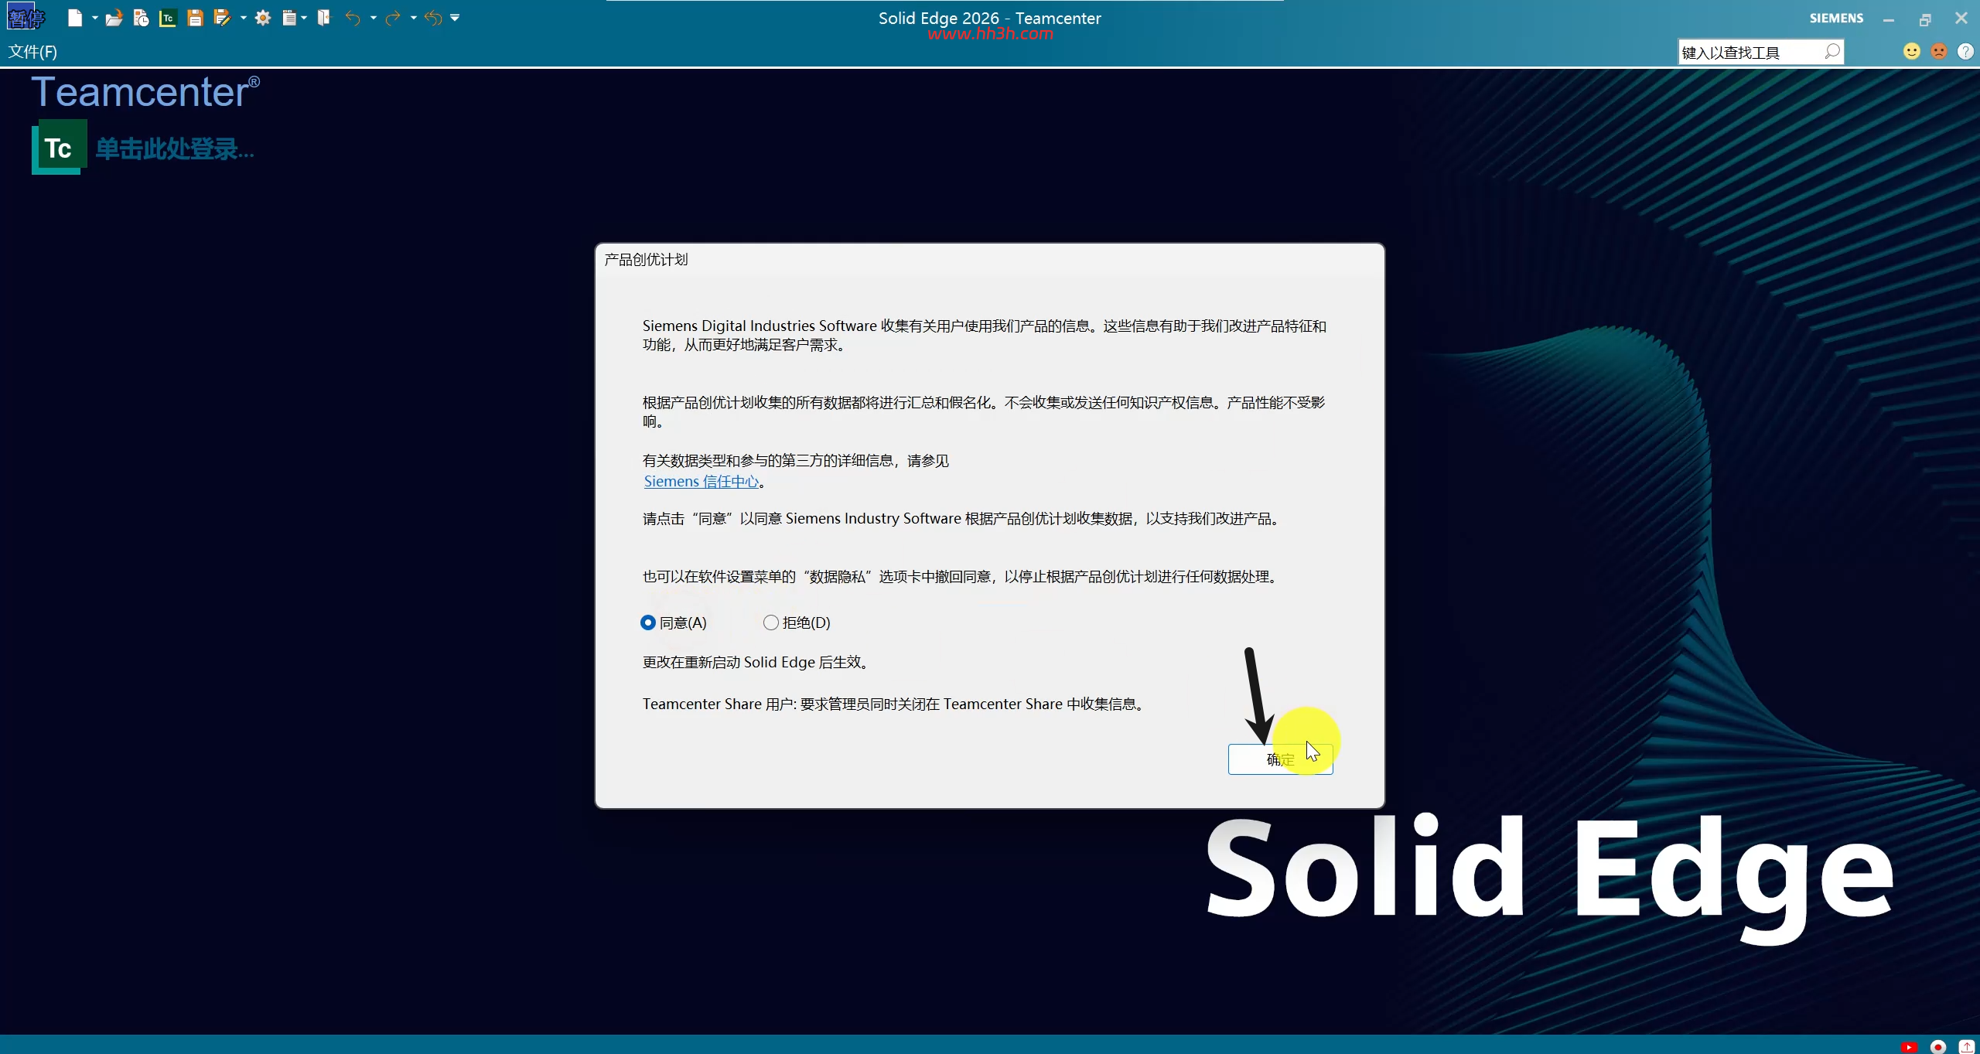Click the Redo arrow icon
Screen dimensions: 1980x1054
tap(393, 18)
